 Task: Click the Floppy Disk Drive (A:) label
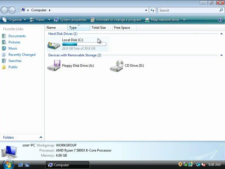[x=78, y=66]
